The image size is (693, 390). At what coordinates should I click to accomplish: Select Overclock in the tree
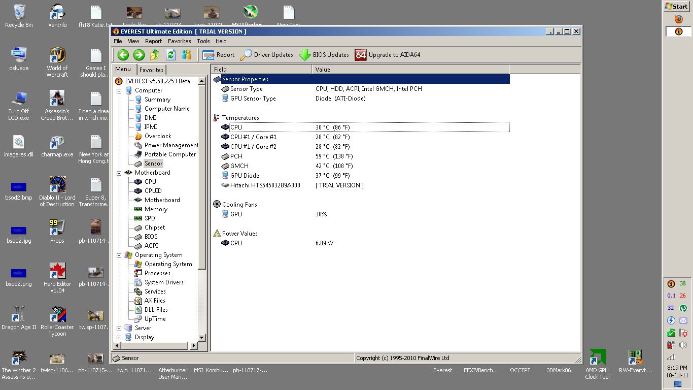158,136
